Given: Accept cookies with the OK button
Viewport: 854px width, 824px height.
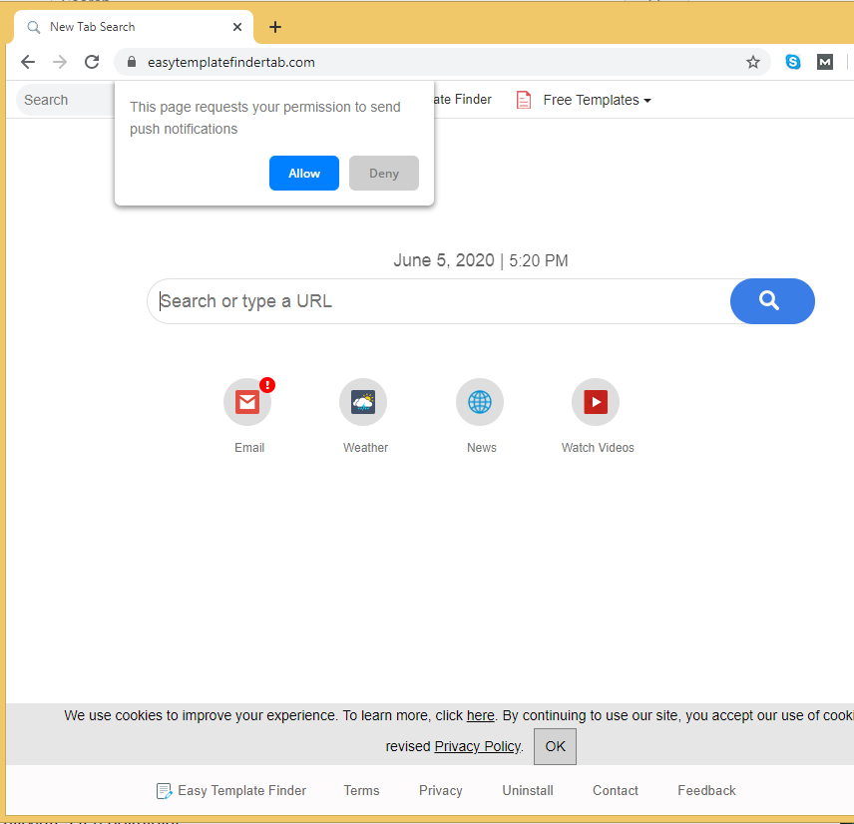Looking at the screenshot, I should (x=555, y=746).
